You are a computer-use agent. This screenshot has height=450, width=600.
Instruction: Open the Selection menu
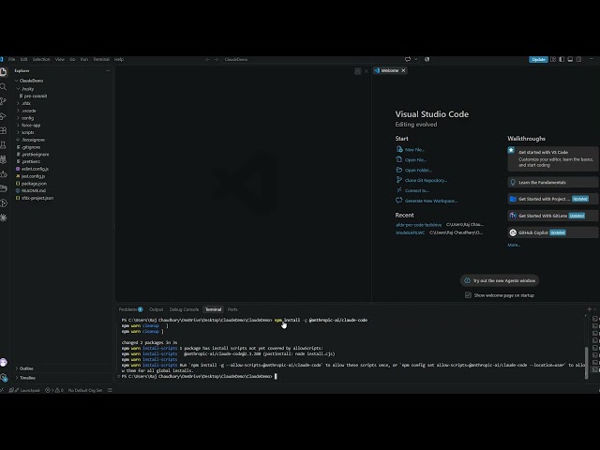tap(41, 59)
